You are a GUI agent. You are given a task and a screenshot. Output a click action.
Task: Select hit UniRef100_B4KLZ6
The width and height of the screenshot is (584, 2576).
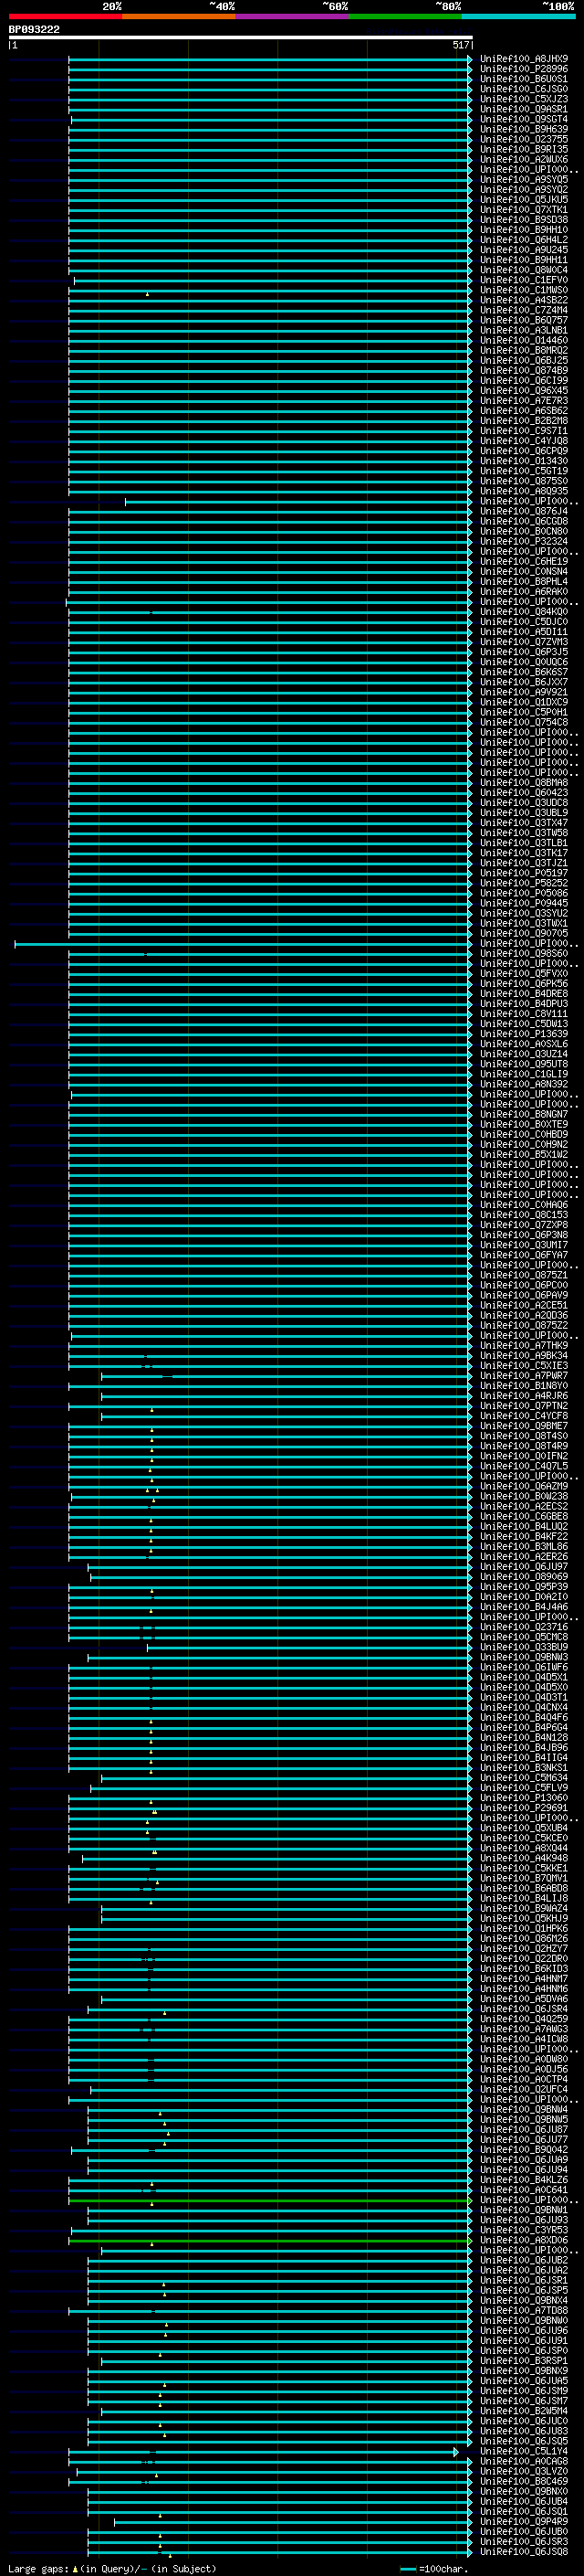click(x=524, y=2180)
